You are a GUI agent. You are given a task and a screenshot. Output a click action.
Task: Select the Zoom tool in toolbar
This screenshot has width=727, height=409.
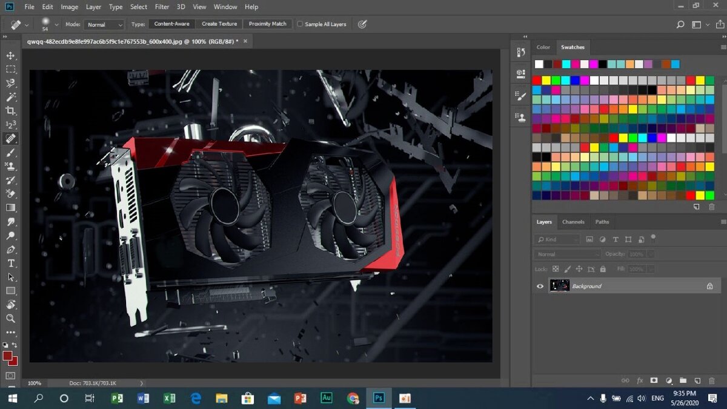click(x=11, y=318)
